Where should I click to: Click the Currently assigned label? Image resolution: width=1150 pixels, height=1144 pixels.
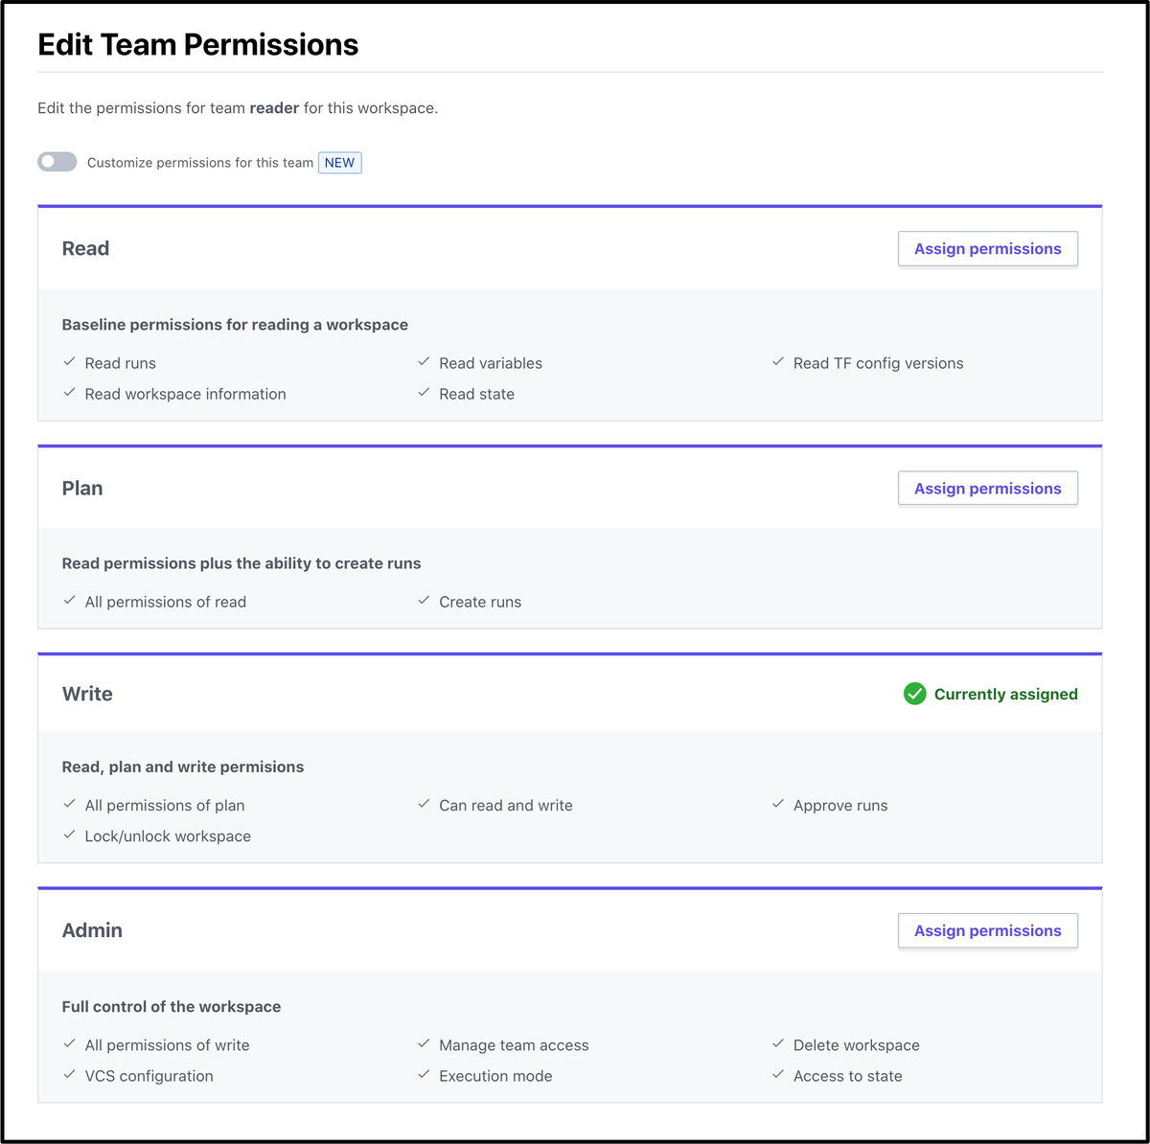[x=1005, y=695]
